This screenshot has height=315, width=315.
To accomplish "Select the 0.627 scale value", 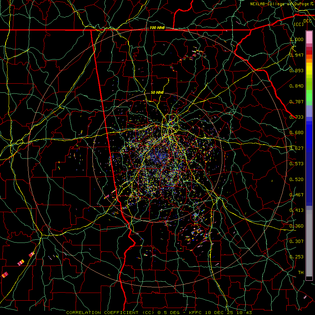I will pyautogui.click(x=296, y=148).
